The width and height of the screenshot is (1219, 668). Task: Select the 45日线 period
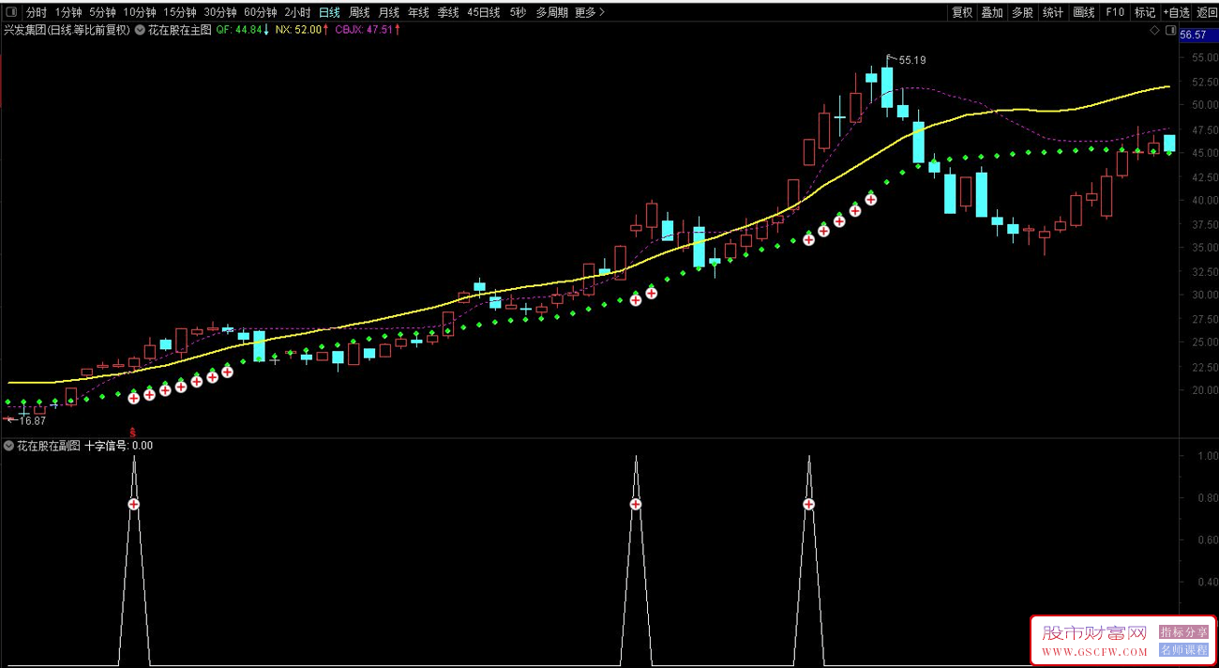point(483,12)
